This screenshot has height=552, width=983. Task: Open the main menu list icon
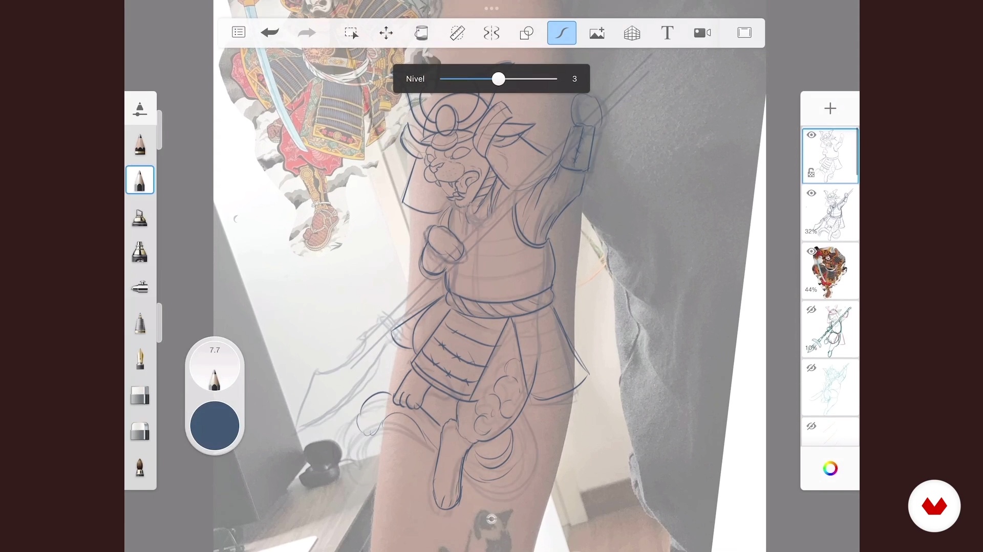tap(239, 32)
